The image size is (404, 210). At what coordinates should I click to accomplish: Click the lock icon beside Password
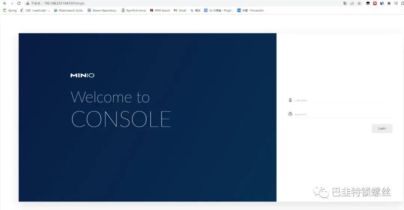pos(290,114)
